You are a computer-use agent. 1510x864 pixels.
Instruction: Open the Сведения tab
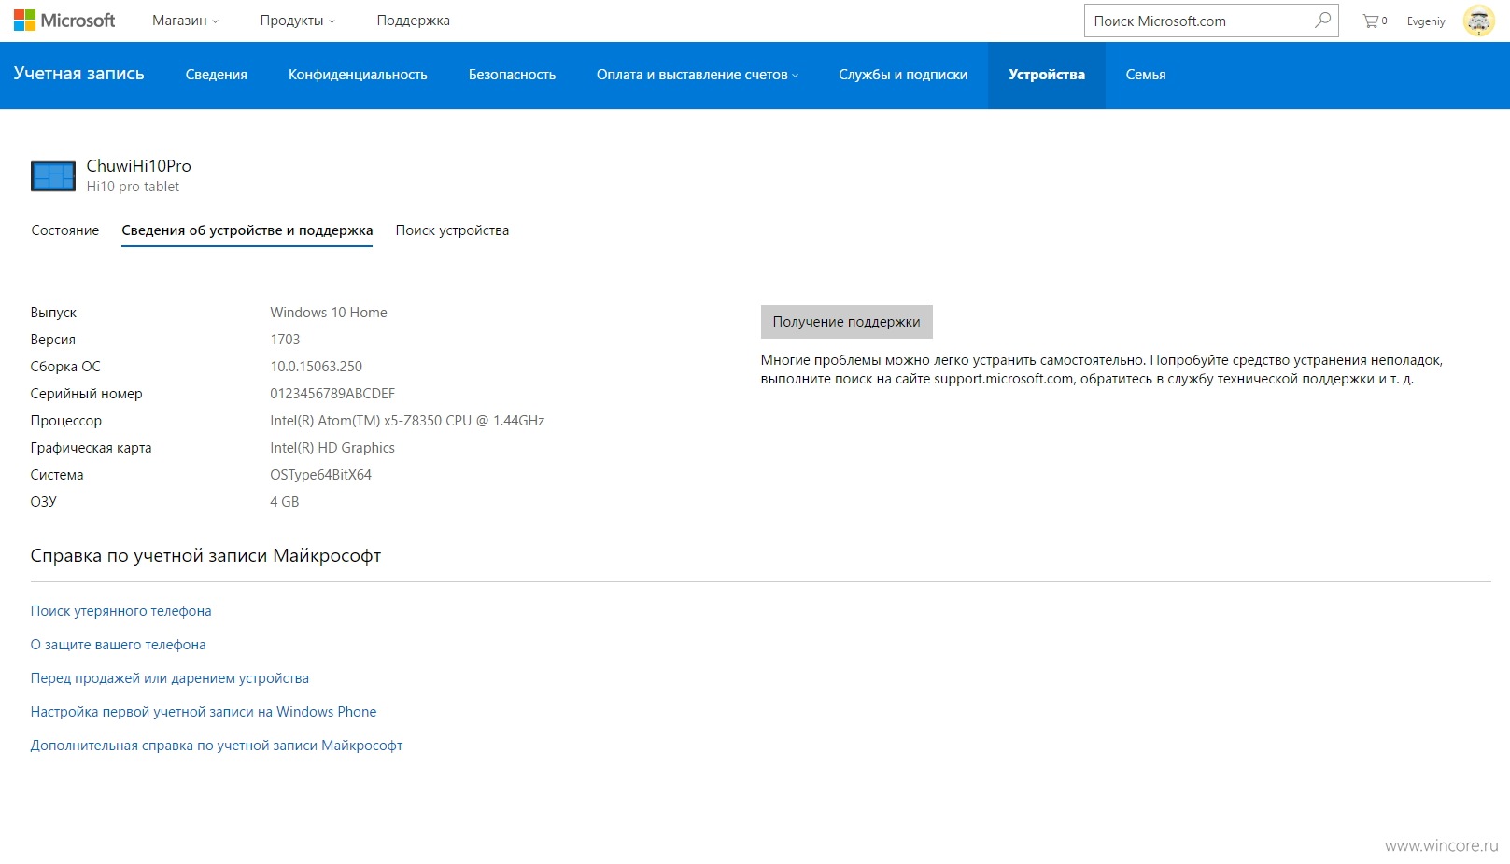(x=217, y=75)
